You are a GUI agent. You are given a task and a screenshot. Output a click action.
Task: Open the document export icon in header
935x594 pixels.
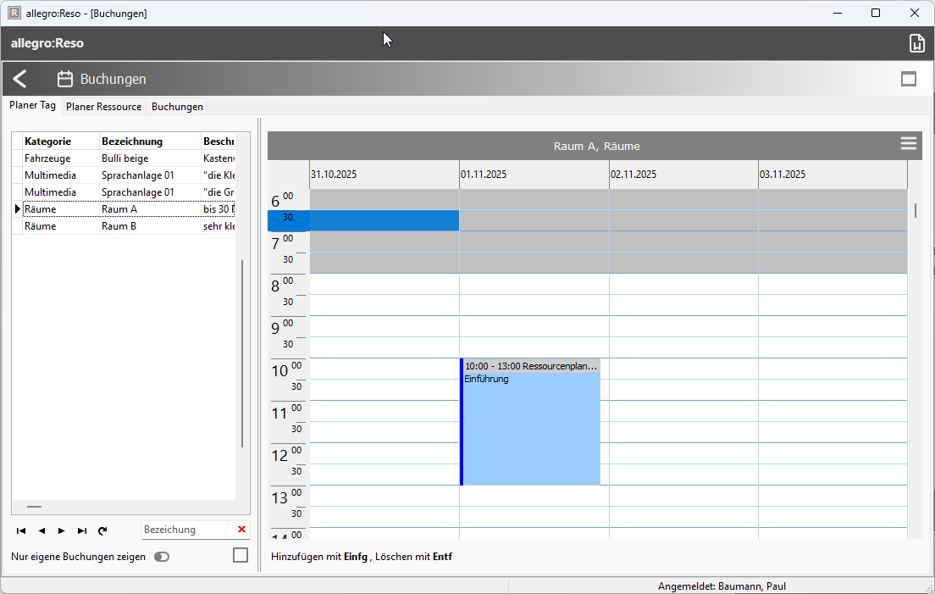pyautogui.click(x=916, y=44)
